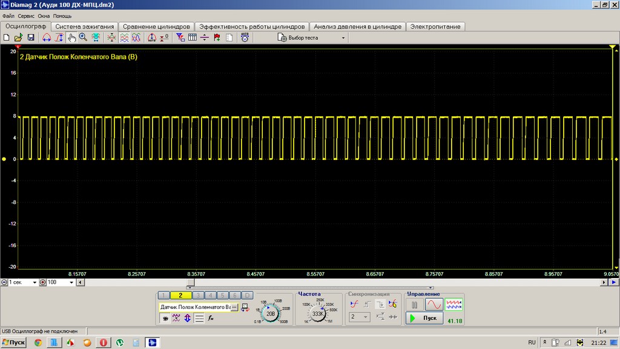This screenshot has width=620, height=349.
Task: Open the Выбор теста dropdown
Action: [x=312, y=38]
